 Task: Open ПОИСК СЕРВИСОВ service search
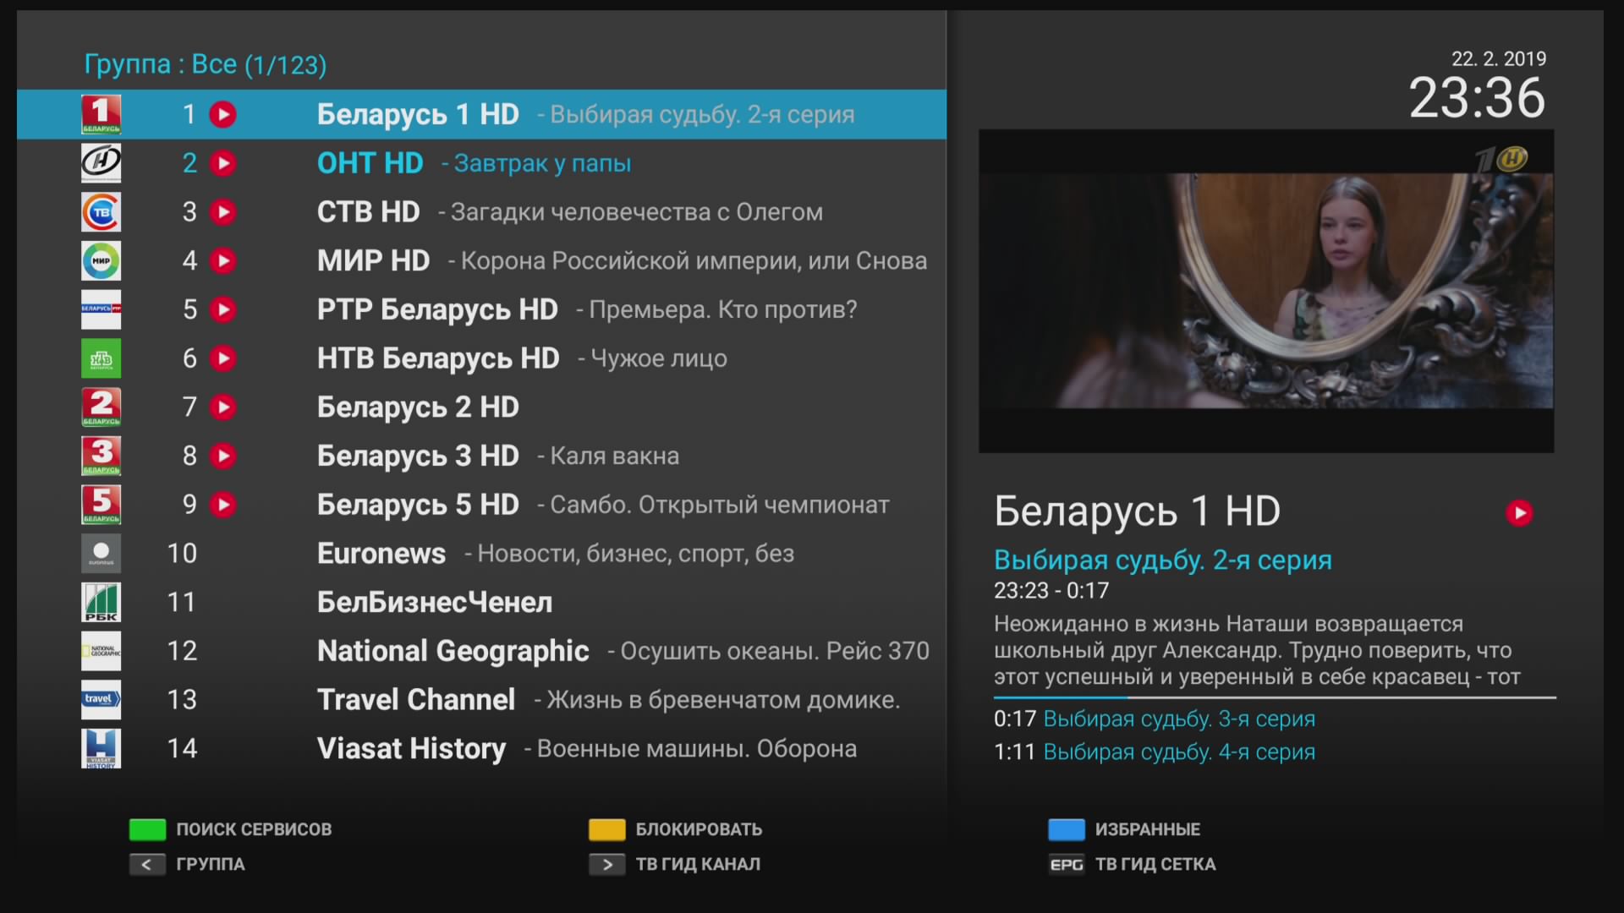254,829
